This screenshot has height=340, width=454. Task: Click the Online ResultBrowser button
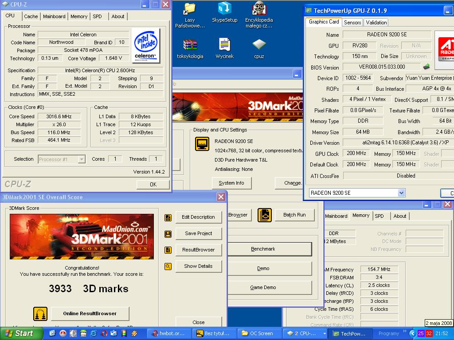pyautogui.click(x=90, y=313)
